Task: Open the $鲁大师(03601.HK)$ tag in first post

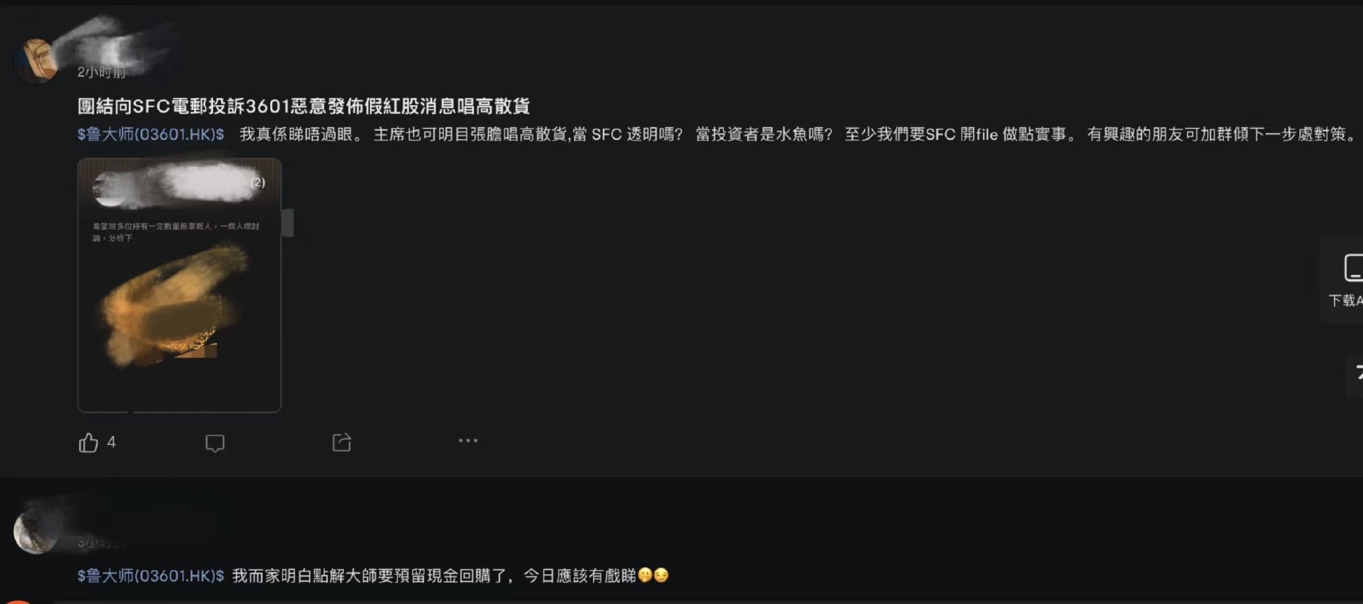Action: pos(150,135)
